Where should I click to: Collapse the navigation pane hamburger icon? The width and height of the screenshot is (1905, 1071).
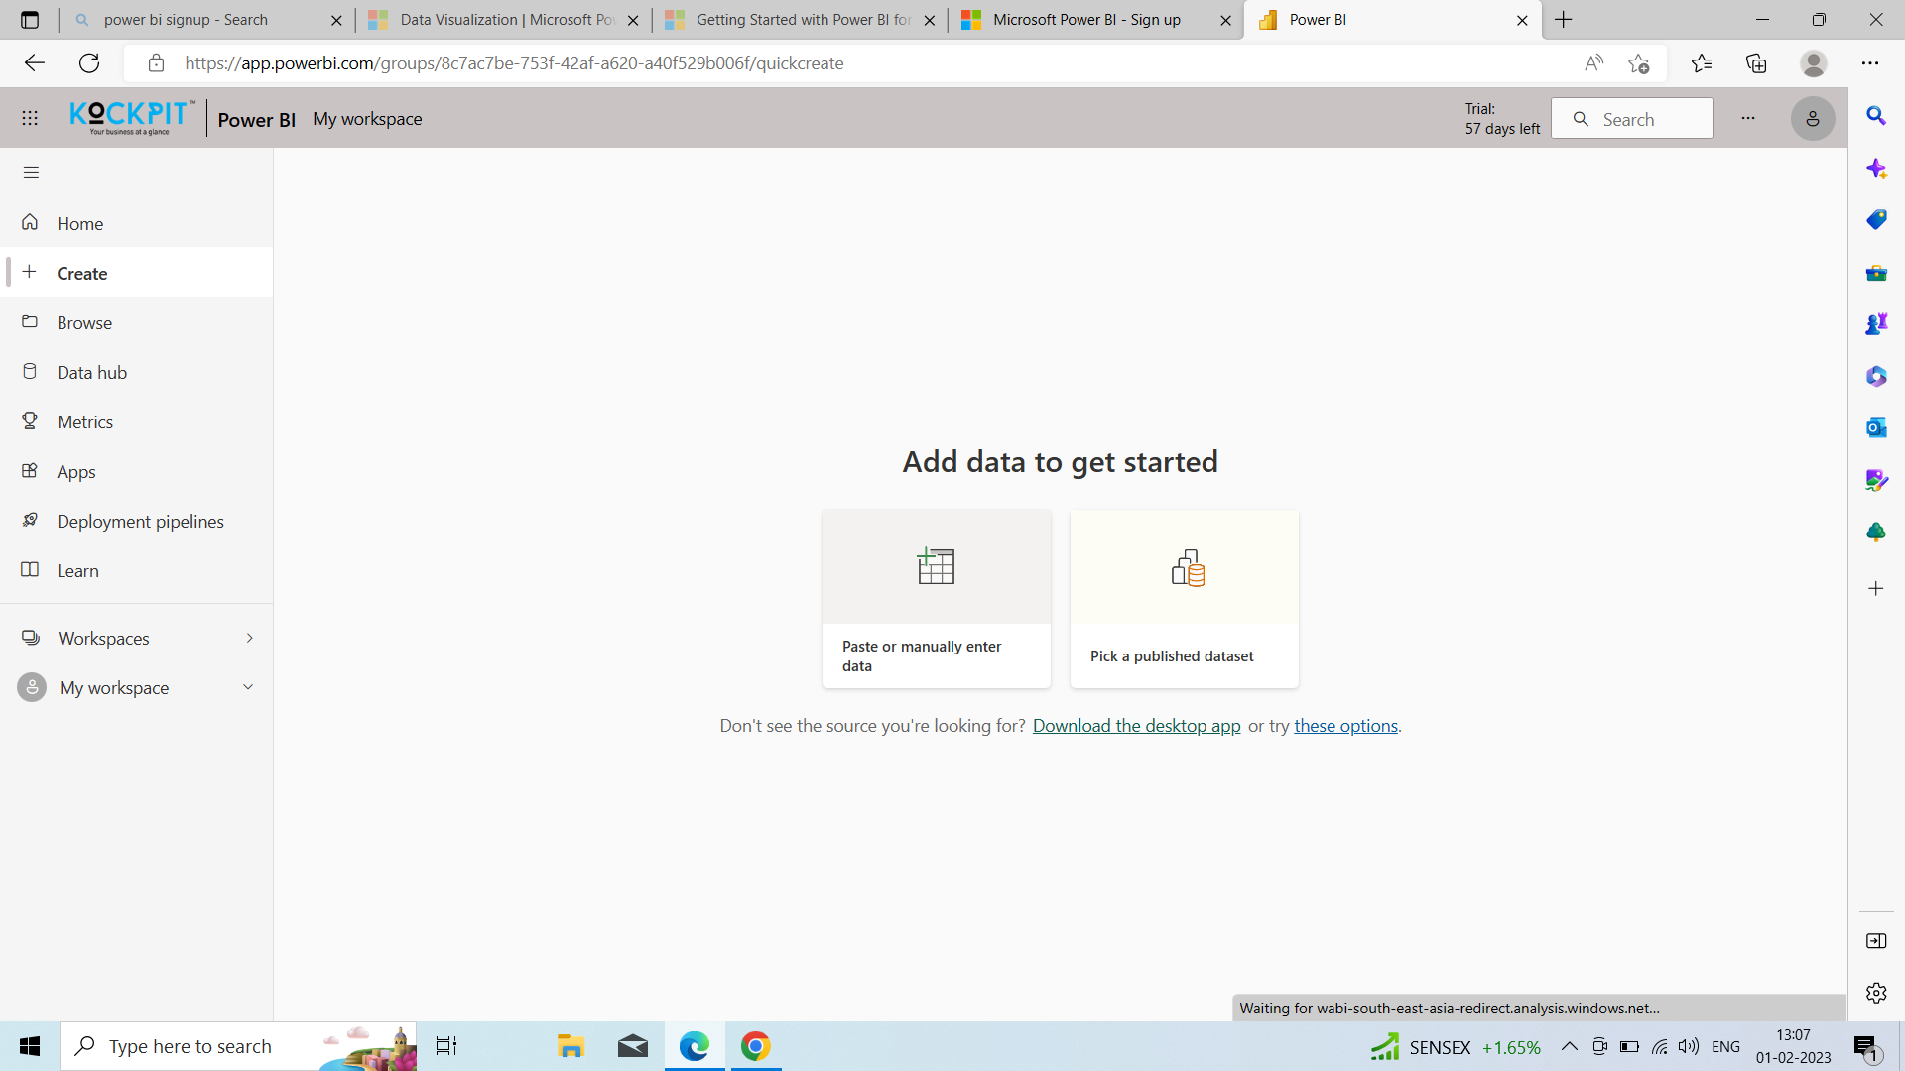pos(31,172)
